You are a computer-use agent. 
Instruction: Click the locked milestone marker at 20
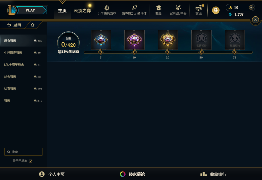pyautogui.click(x=168, y=52)
